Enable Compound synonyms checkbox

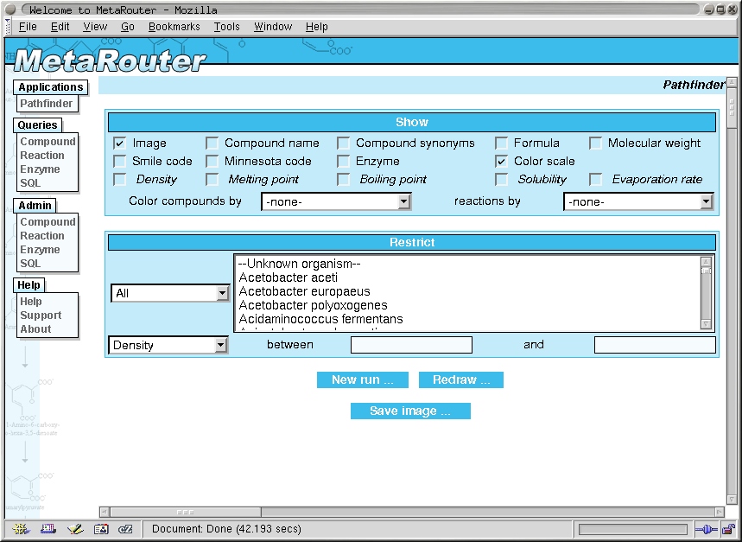[343, 143]
